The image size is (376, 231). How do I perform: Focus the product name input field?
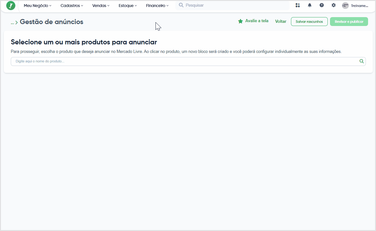[188, 61]
